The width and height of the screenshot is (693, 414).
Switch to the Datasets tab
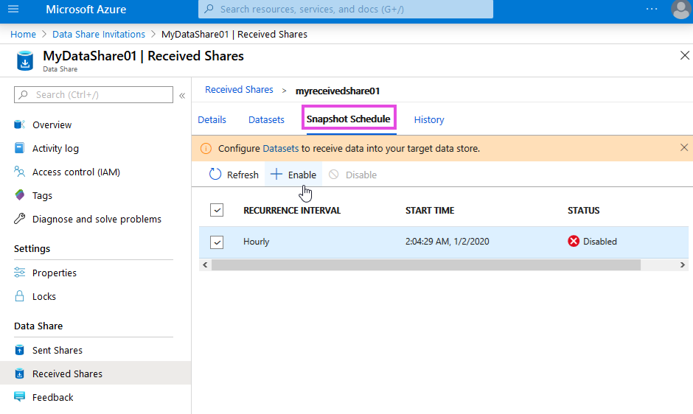point(266,120)
